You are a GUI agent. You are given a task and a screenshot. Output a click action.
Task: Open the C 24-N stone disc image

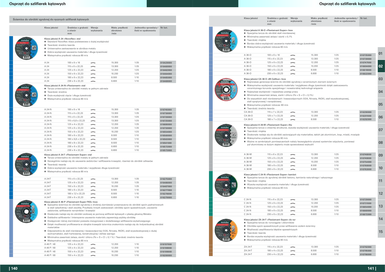click(x=225, y=185)
